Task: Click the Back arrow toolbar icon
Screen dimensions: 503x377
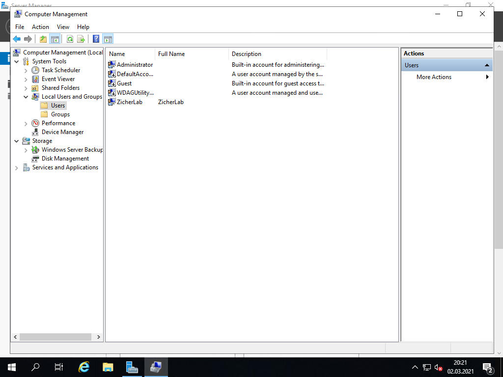Action: tap(17, 39)
